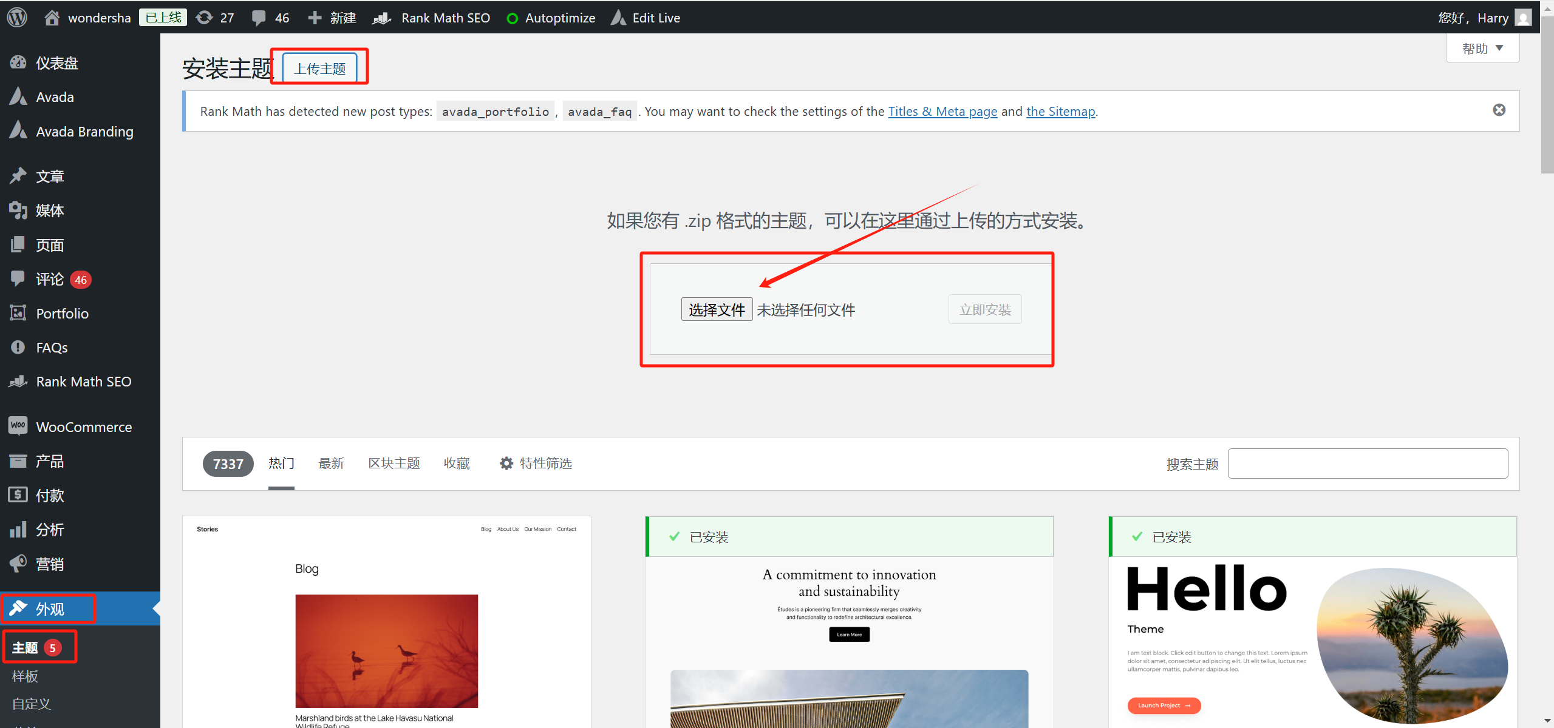Open the WordPress logo menu

click(16, 17)
